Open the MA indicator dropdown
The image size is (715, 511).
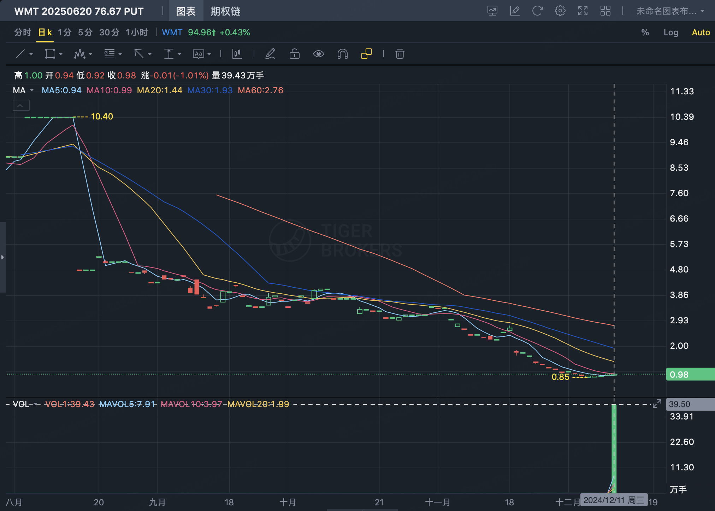coord(32,90)
